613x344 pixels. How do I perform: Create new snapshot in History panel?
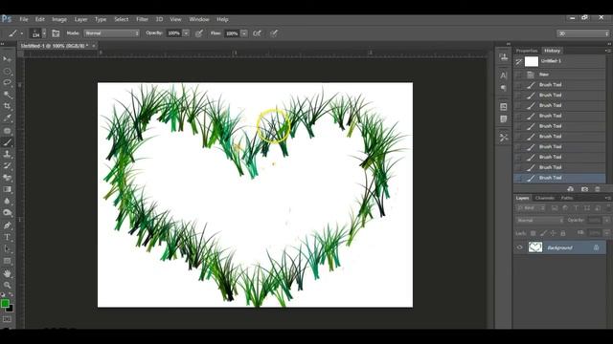point(584,189)
